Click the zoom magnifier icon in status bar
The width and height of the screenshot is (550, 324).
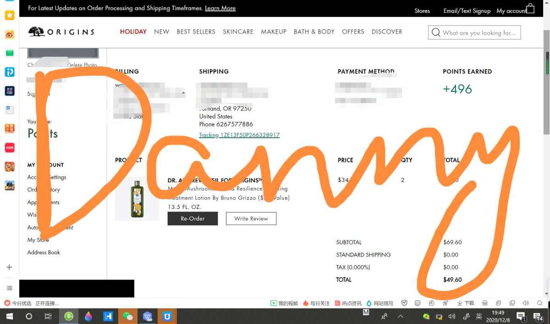[539, 303]
